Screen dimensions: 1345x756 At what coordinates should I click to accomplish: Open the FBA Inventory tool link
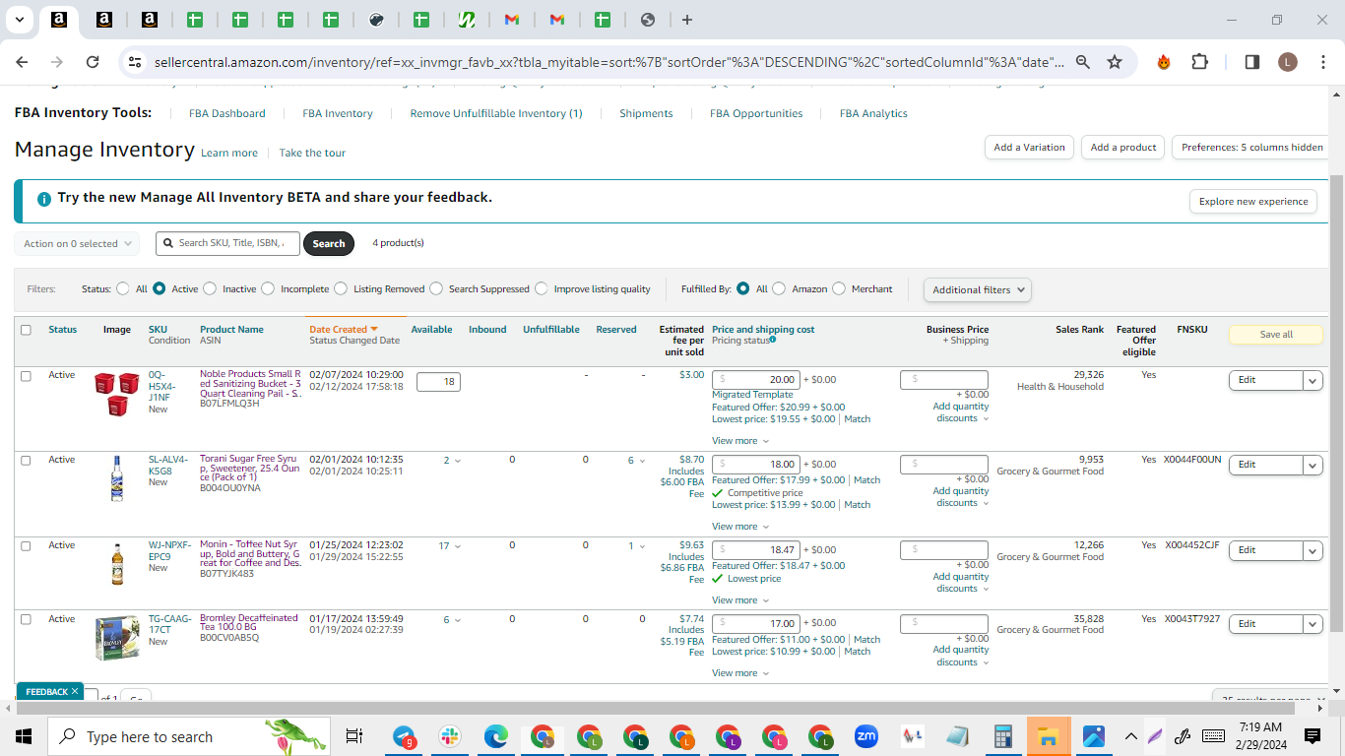click(x=338, y=113)
